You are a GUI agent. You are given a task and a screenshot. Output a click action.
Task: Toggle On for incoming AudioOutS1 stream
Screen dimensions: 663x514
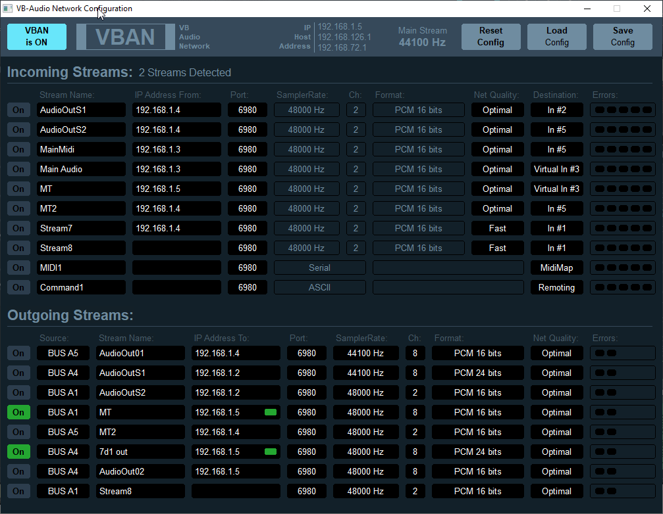[18, 110]
